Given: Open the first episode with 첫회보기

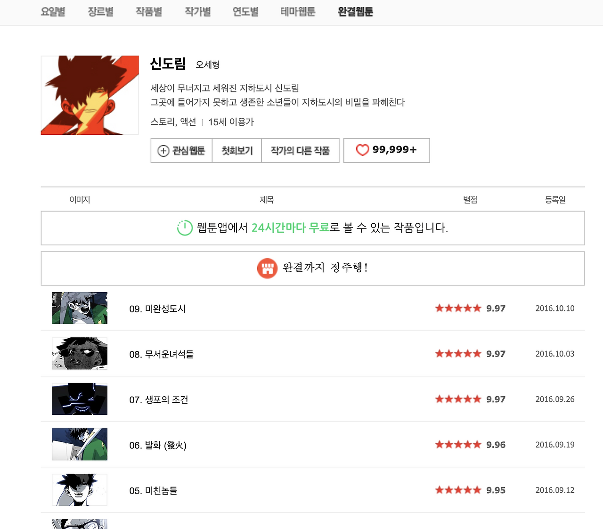Looking at the screenshot, I should (237, 151).
